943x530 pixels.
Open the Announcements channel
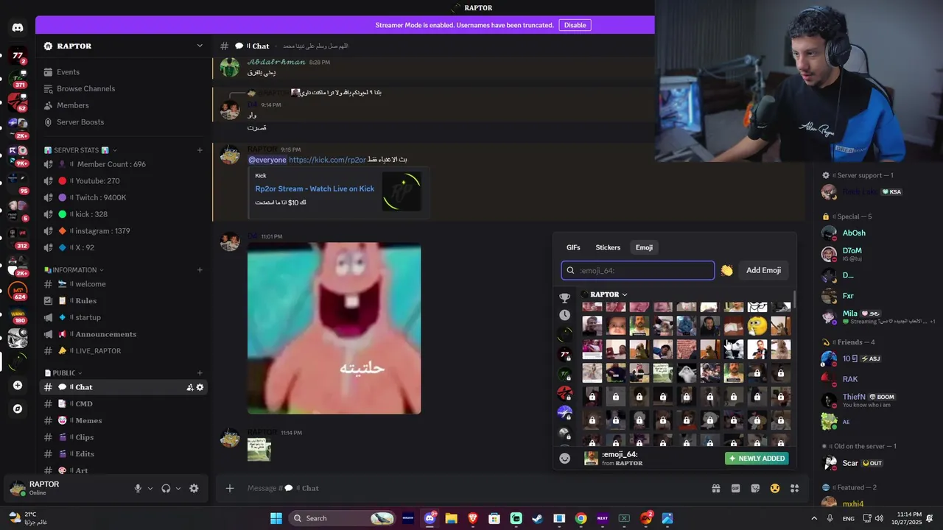124,334
